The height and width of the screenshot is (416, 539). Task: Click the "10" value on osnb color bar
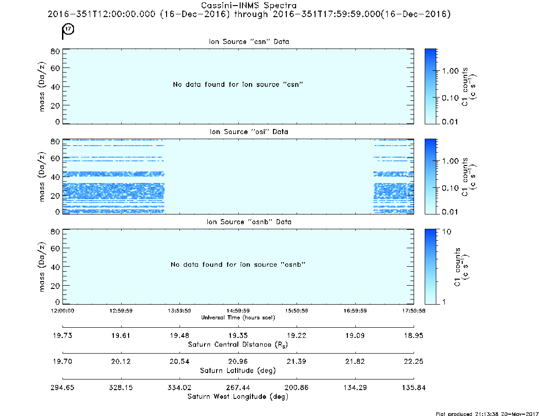[446, 232]
